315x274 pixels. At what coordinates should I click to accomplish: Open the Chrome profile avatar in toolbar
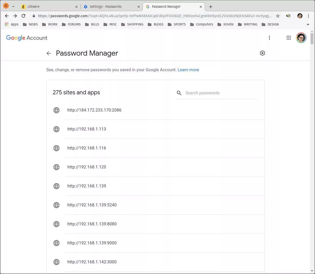point(300,16)
